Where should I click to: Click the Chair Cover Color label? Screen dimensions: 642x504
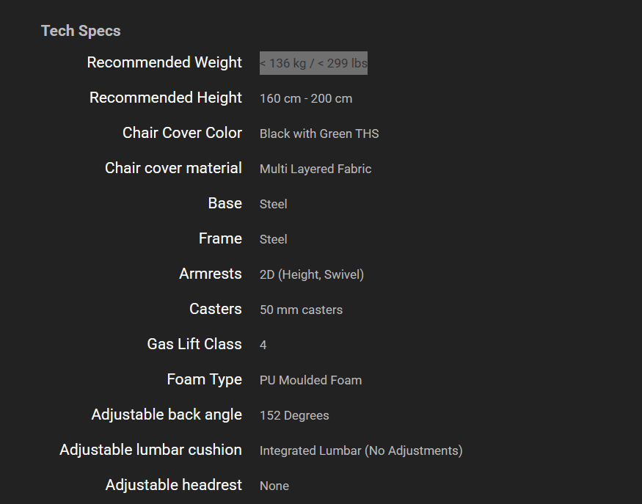click(x=182, y=133)
